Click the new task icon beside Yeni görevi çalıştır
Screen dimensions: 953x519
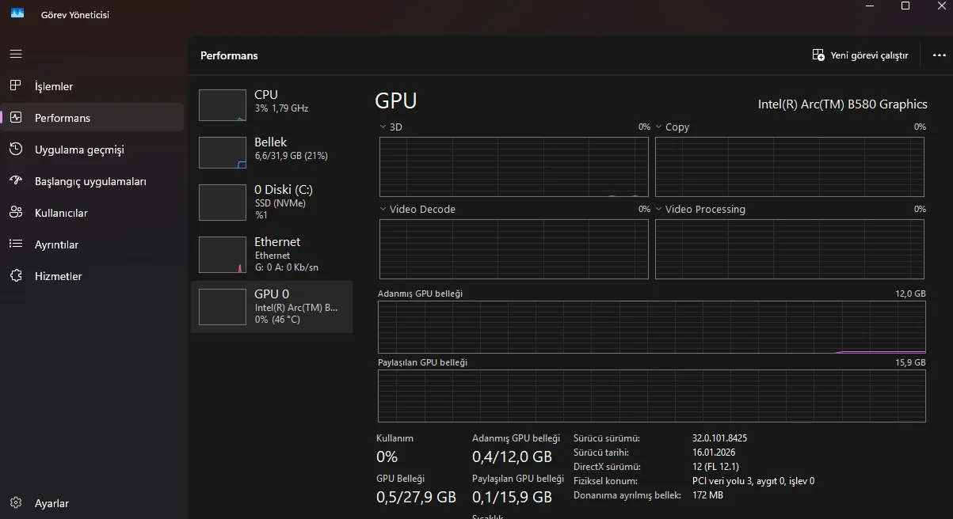[818, 55]
